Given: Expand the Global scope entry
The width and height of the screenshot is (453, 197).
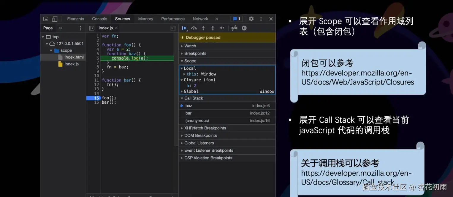Looking at the screenshot, I should tap(182, 91).
